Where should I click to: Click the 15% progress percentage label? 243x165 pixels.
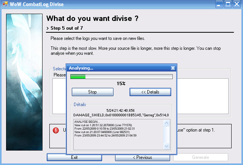coord(121,84)
